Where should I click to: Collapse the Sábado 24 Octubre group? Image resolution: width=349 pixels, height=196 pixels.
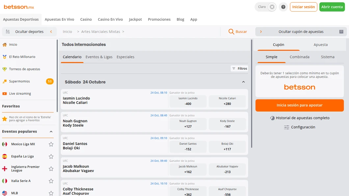point(243,82)
